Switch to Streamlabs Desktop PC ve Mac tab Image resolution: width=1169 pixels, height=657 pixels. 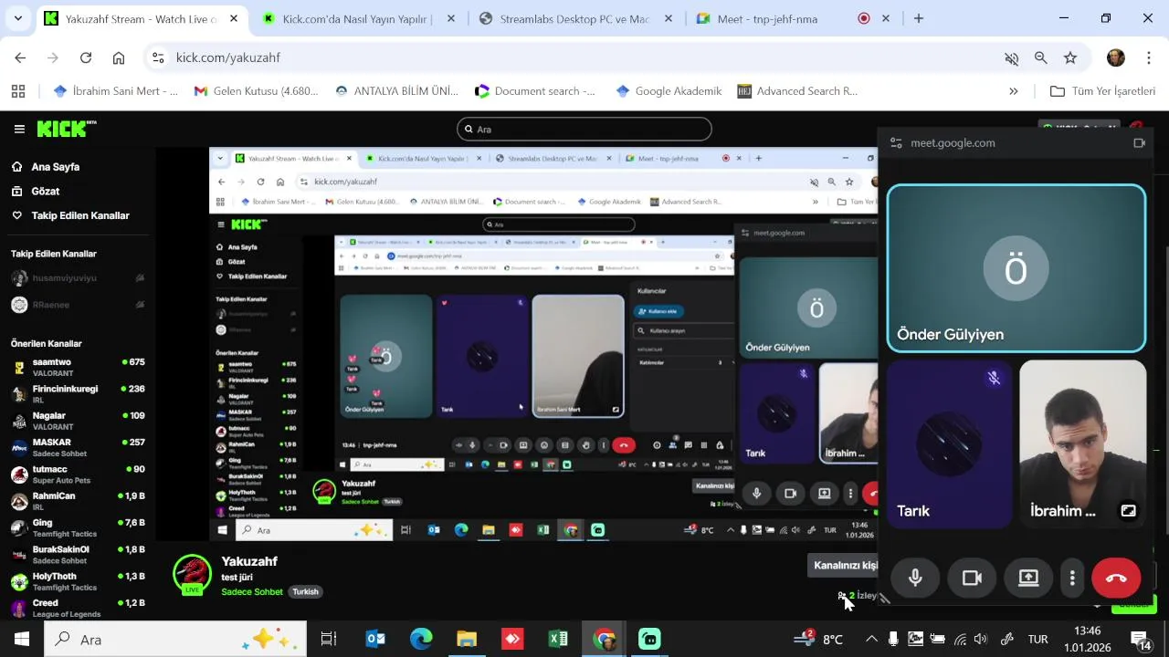574,18
